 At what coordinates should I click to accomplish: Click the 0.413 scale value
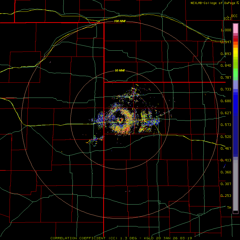[x=226, y=160]
